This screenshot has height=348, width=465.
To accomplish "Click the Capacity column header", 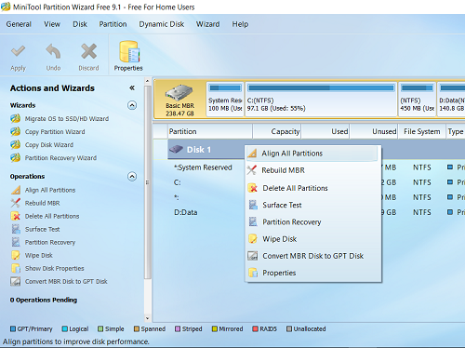I will point(276,131).
